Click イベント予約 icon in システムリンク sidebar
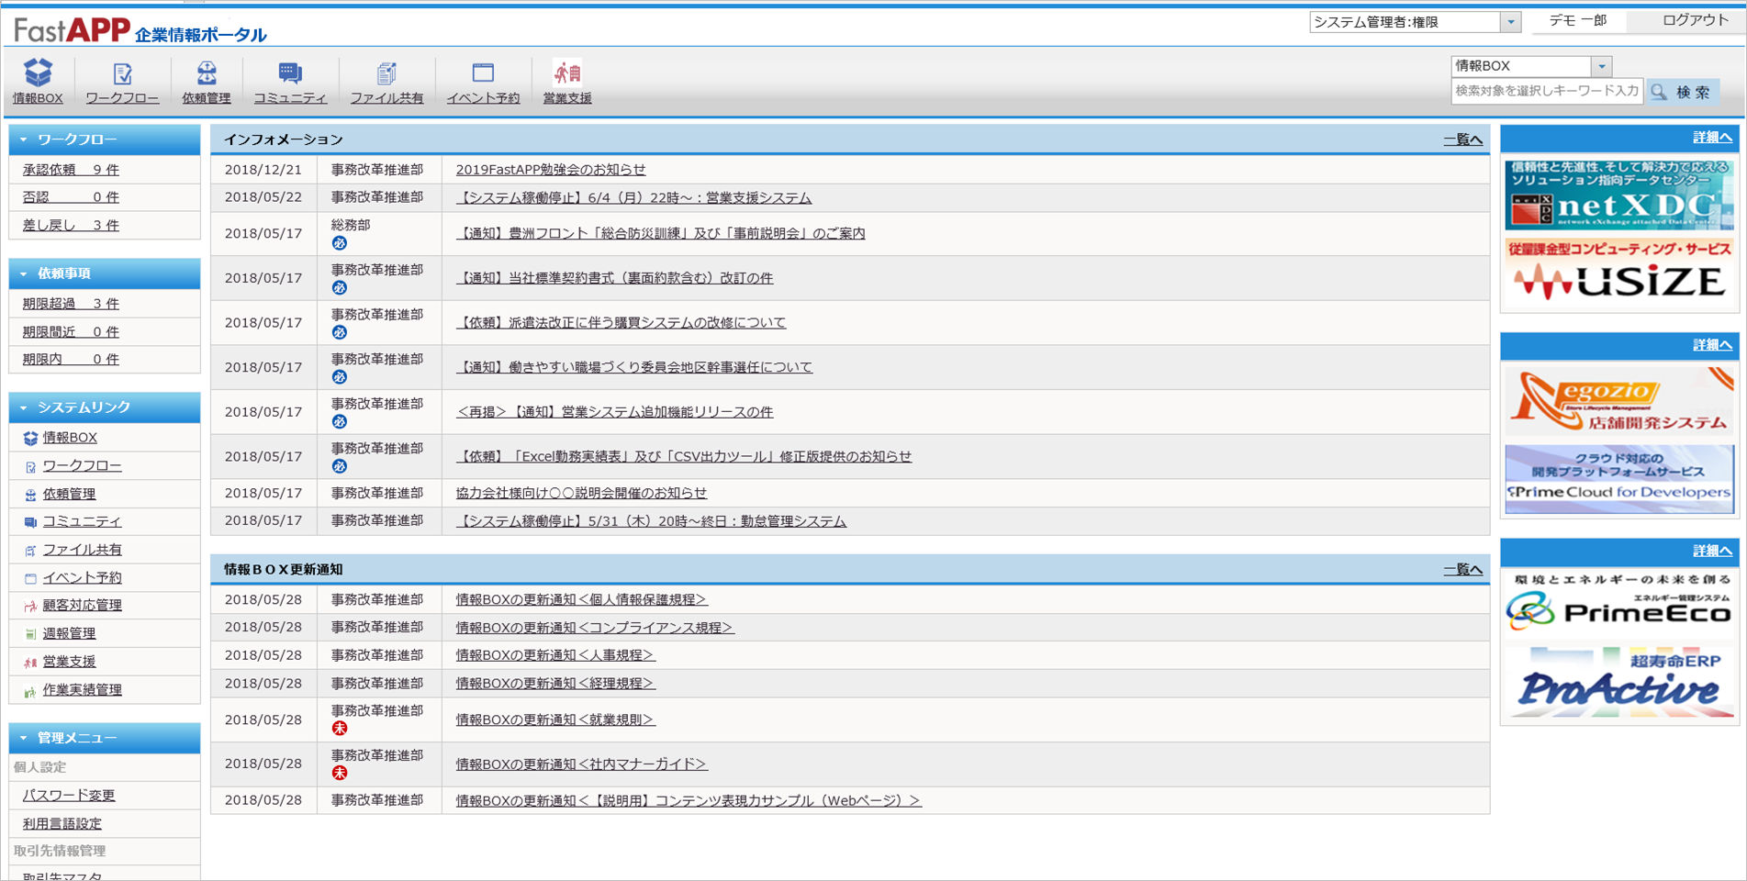The image size is (1747, 881). tap(30, 578)
